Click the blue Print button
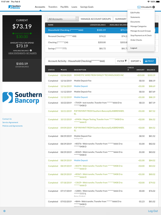Viewport: 161px width, 215px height. (149, 61)
